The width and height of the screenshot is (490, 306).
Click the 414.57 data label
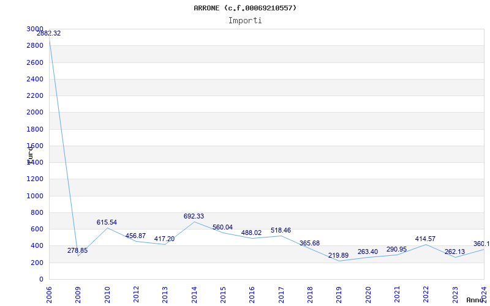coord(425,239)
